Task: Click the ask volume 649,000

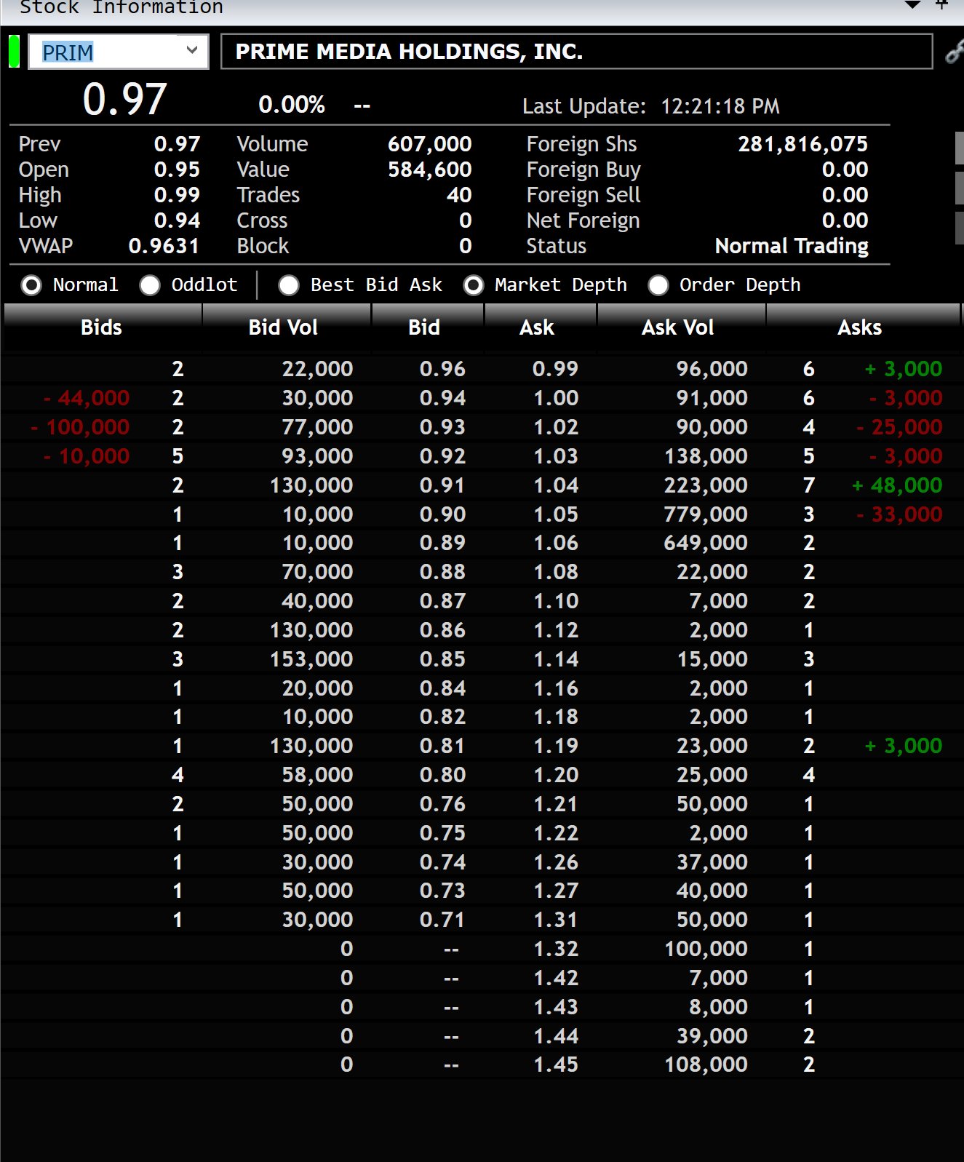Action: [706, 543]
